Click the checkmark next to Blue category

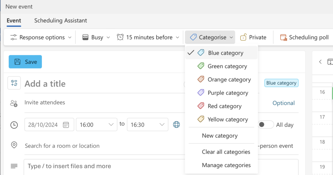[x=191, y=52]
